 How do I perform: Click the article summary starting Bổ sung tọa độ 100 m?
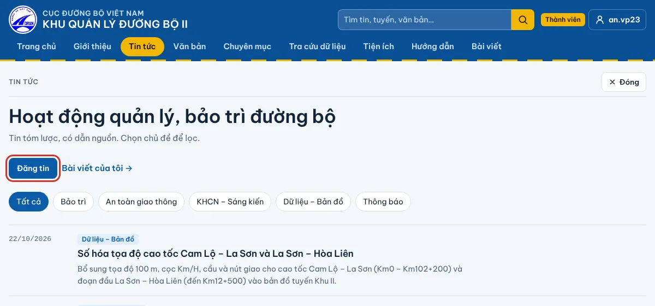pos(270,275)
